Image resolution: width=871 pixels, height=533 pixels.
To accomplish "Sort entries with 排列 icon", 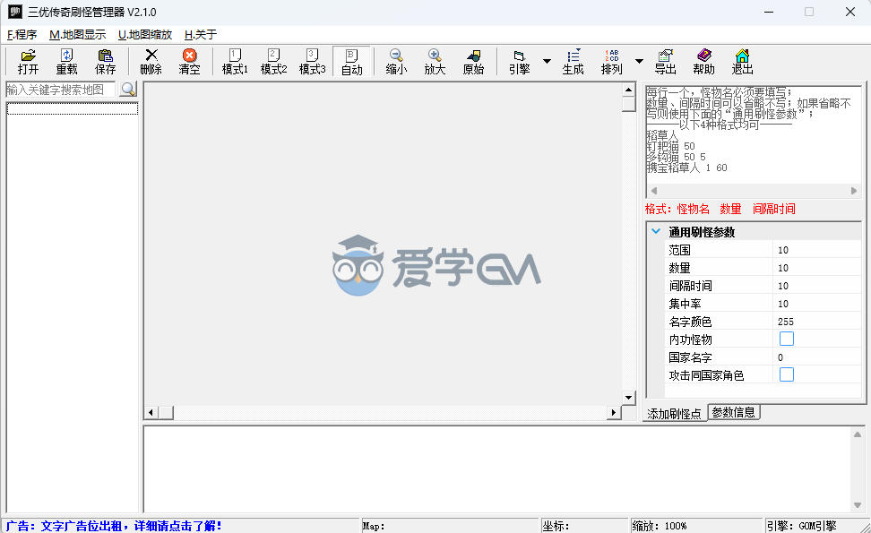I will [x=612, y=62].
